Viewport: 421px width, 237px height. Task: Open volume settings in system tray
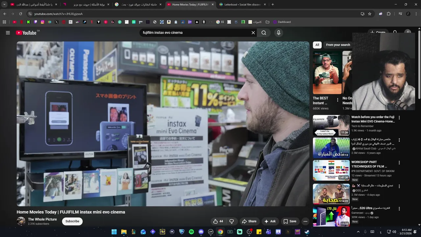point(394,232)
